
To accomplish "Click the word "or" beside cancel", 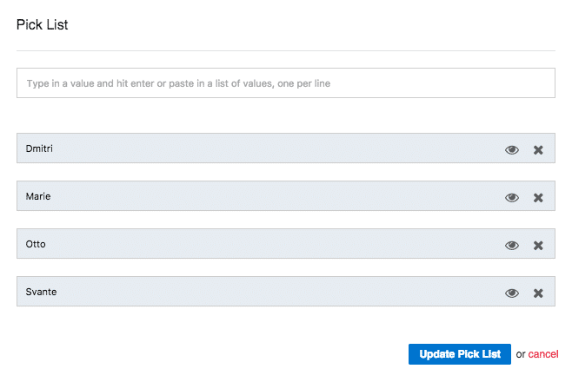I will click(x=521, y=354).
